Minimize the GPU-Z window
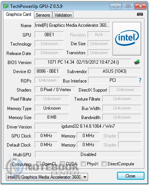 [116, 6]
